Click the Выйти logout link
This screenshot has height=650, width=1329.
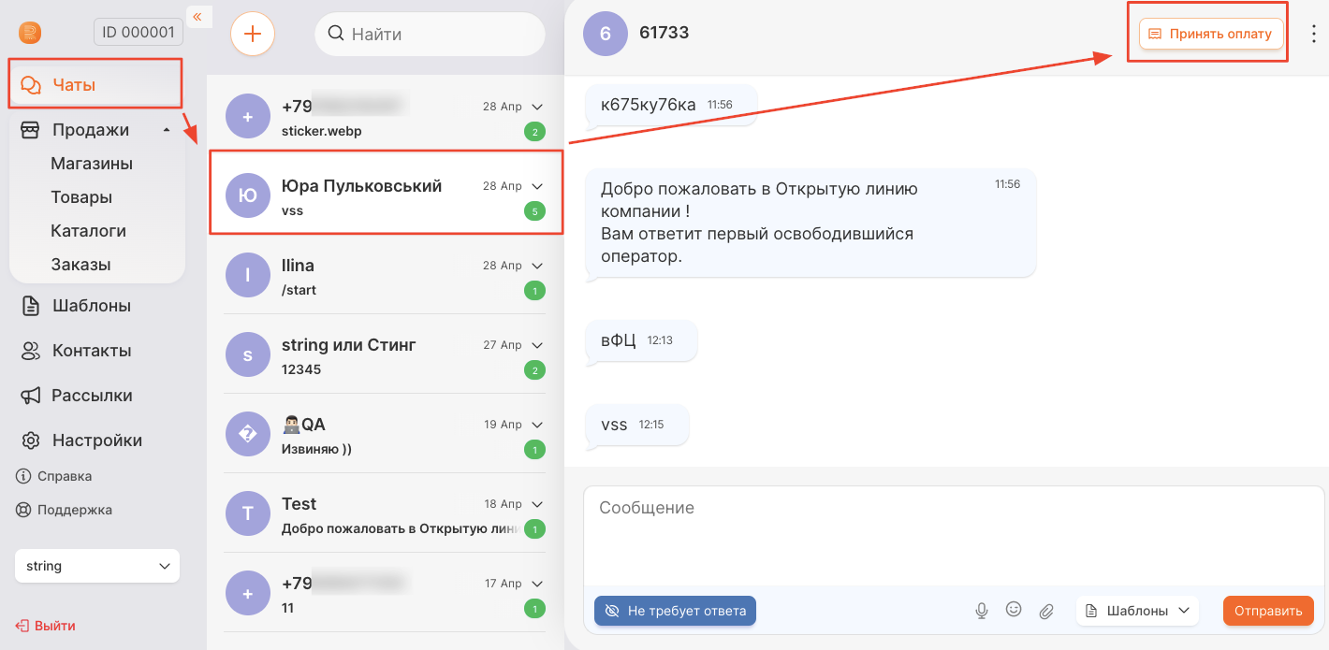tap(45, 626)
